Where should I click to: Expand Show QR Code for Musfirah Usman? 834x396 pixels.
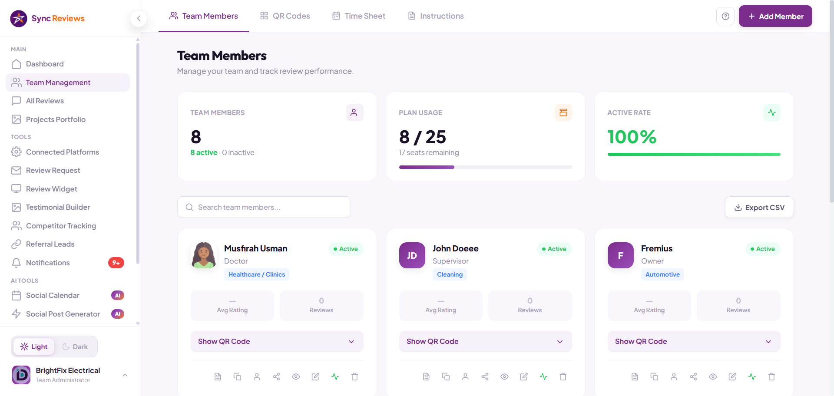point(277,341)
